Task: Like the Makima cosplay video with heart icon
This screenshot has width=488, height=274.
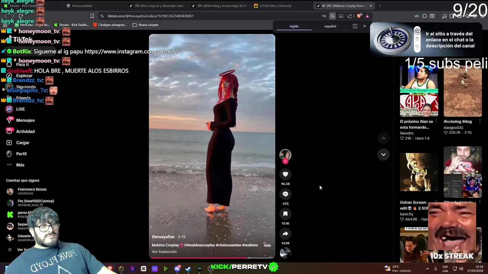Action: click(285, 174)
